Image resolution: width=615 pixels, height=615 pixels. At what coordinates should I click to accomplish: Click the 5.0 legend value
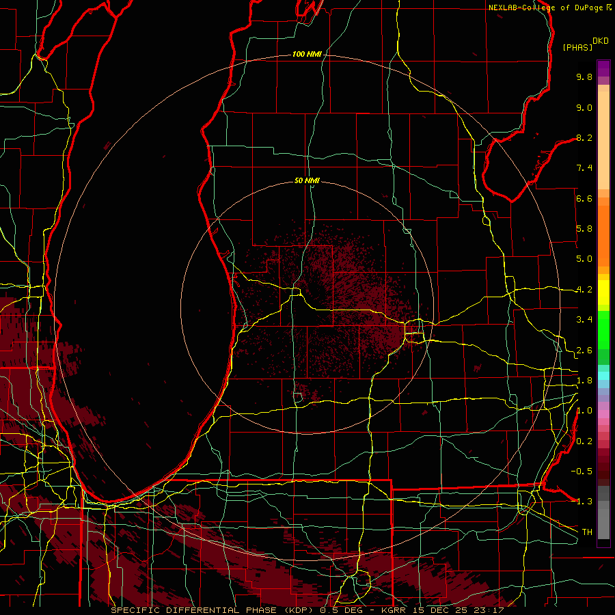click(x=584, y=259)
